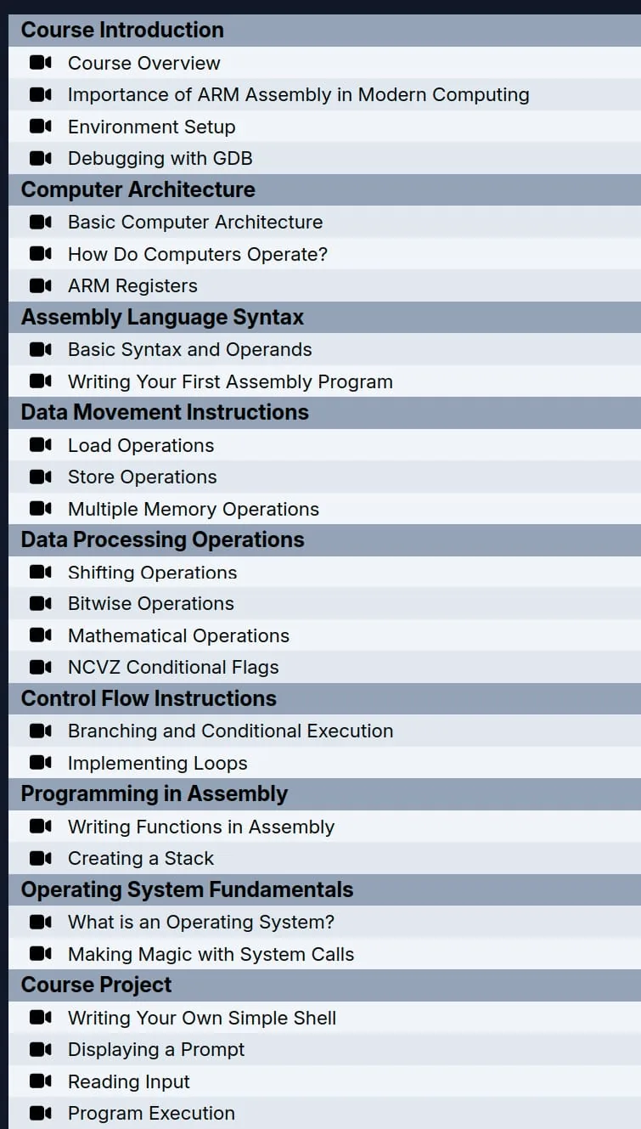Click the video icon next to Implementing Loops
The width and height of the screenshot is (641, 1129).
pyautogui.click(x=41, y=763)
